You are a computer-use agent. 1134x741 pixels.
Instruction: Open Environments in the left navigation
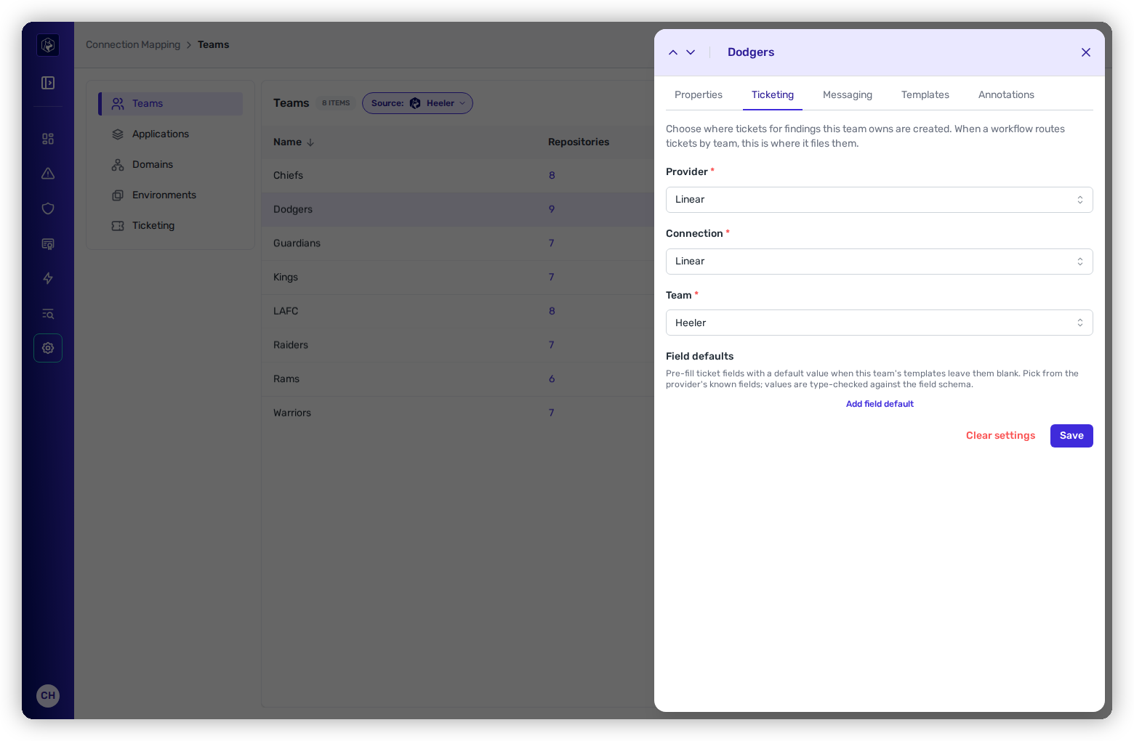point(172,195)
